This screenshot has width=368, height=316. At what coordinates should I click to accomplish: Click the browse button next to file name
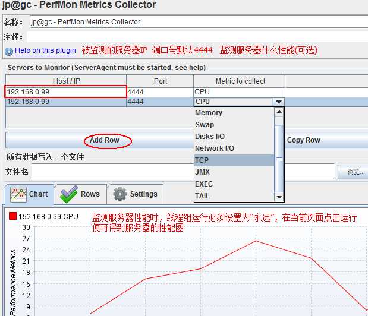[354, 172]
